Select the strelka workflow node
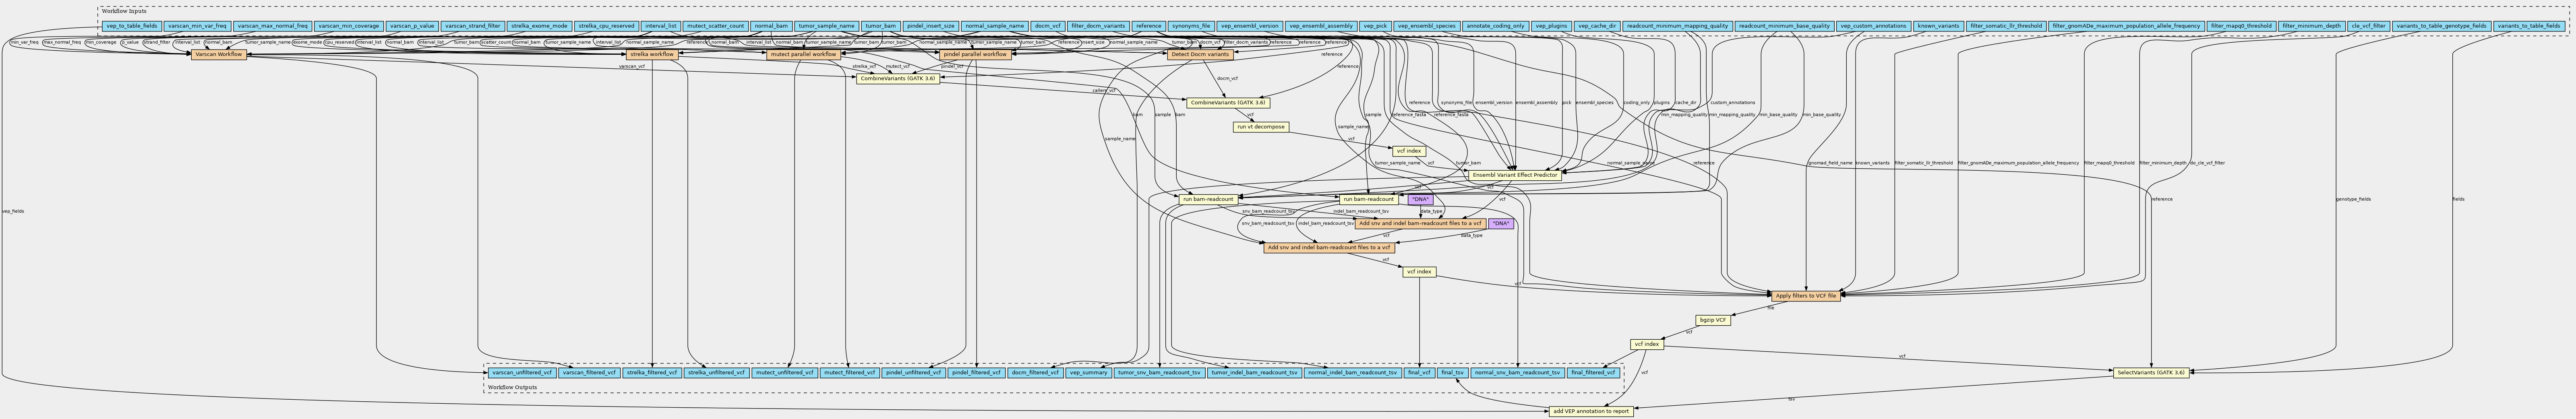Screen dimensions: 2576x419 (x=652, y=54)
